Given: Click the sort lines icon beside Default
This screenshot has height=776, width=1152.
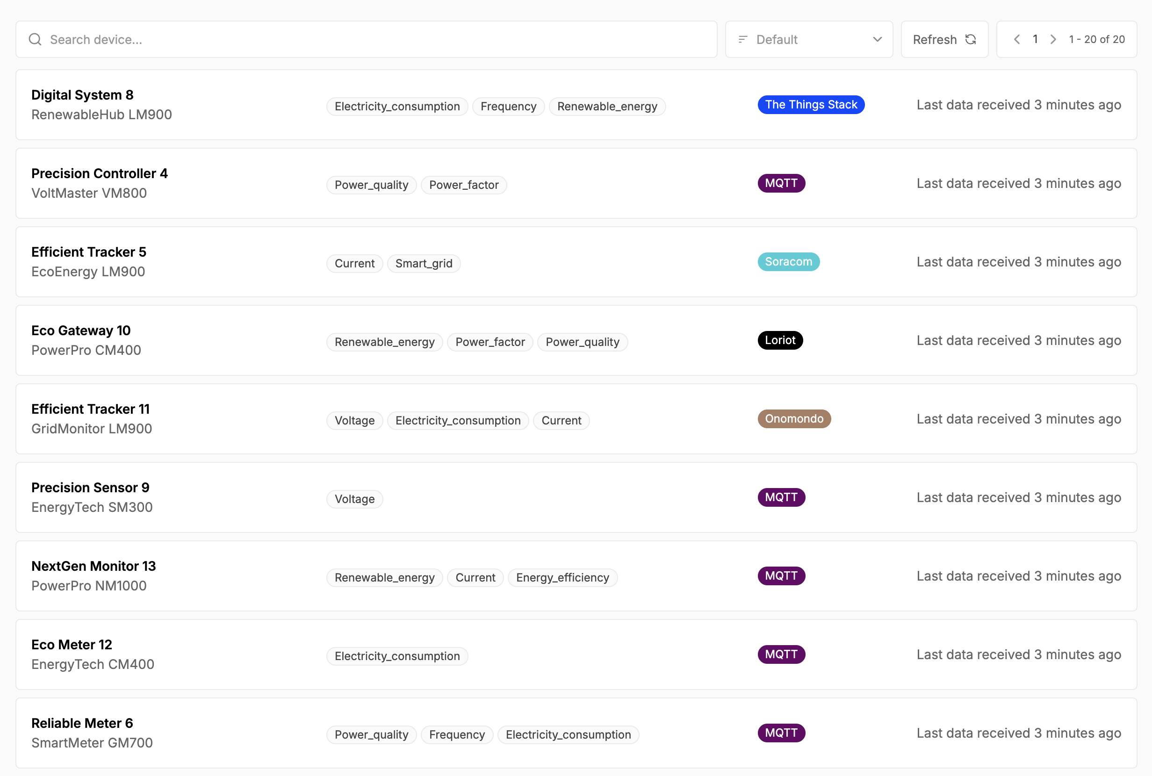Looking at the screenshot, I should click(743, 39).
